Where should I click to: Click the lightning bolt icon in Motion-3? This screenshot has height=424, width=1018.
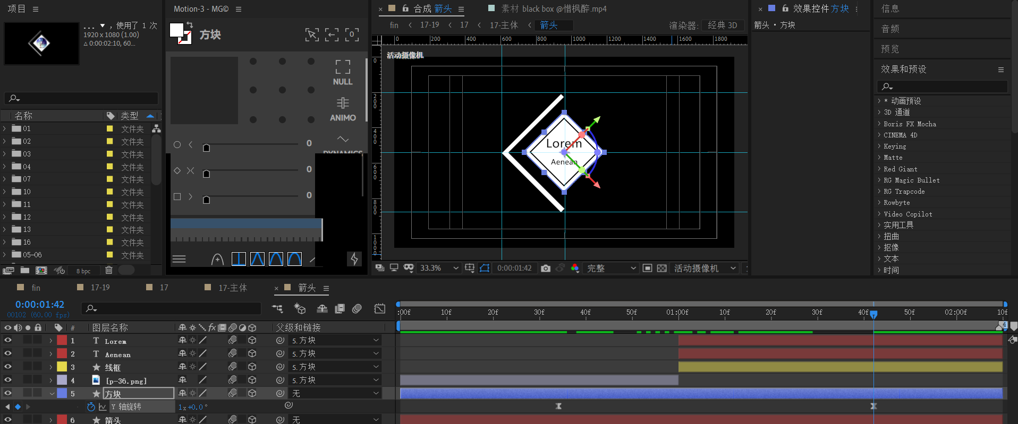pos(354,259)
